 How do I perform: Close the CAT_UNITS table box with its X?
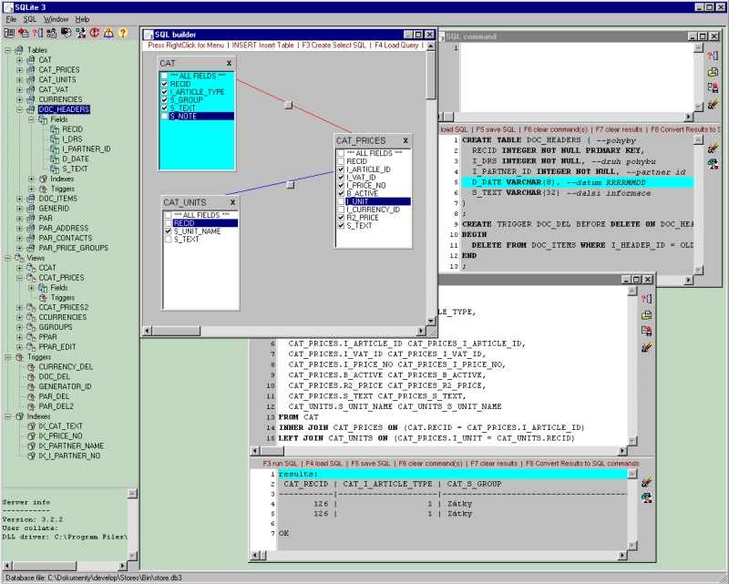[231, 202]
